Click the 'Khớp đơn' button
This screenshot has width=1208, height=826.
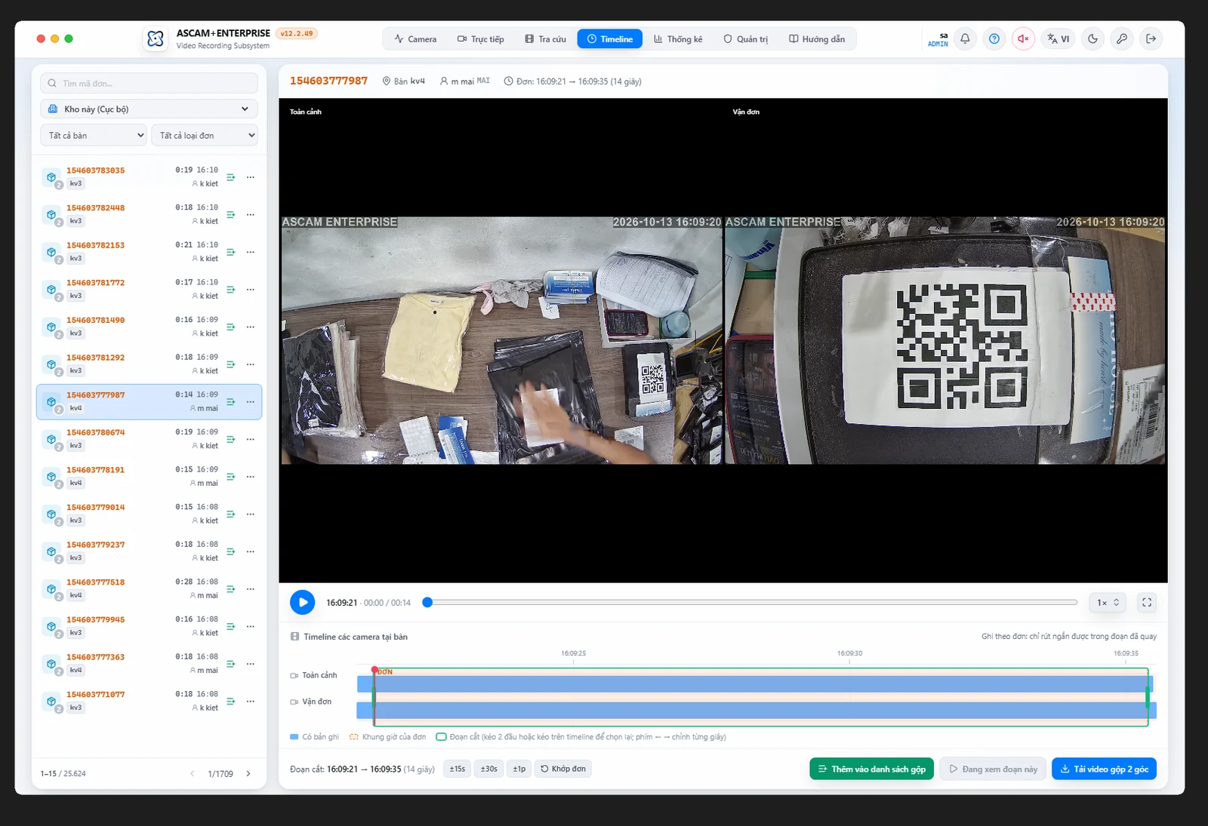[563, 769]
